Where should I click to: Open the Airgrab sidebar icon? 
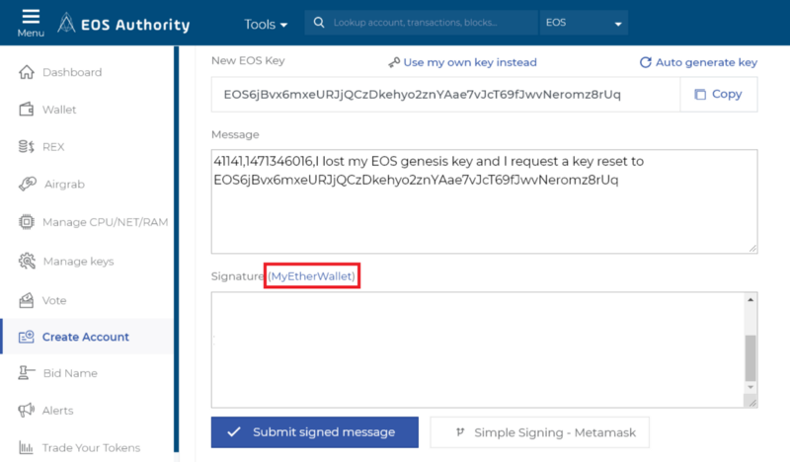pos(28,184)
